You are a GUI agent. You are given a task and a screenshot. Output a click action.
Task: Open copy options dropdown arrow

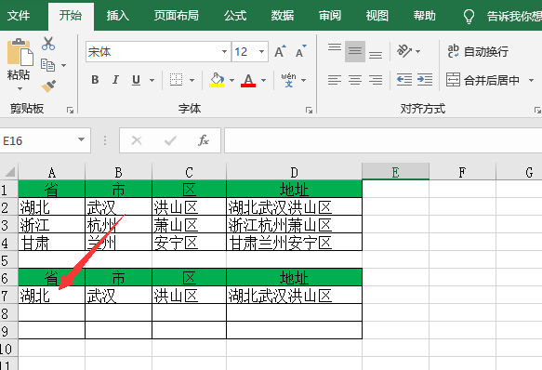coord(64,65)
